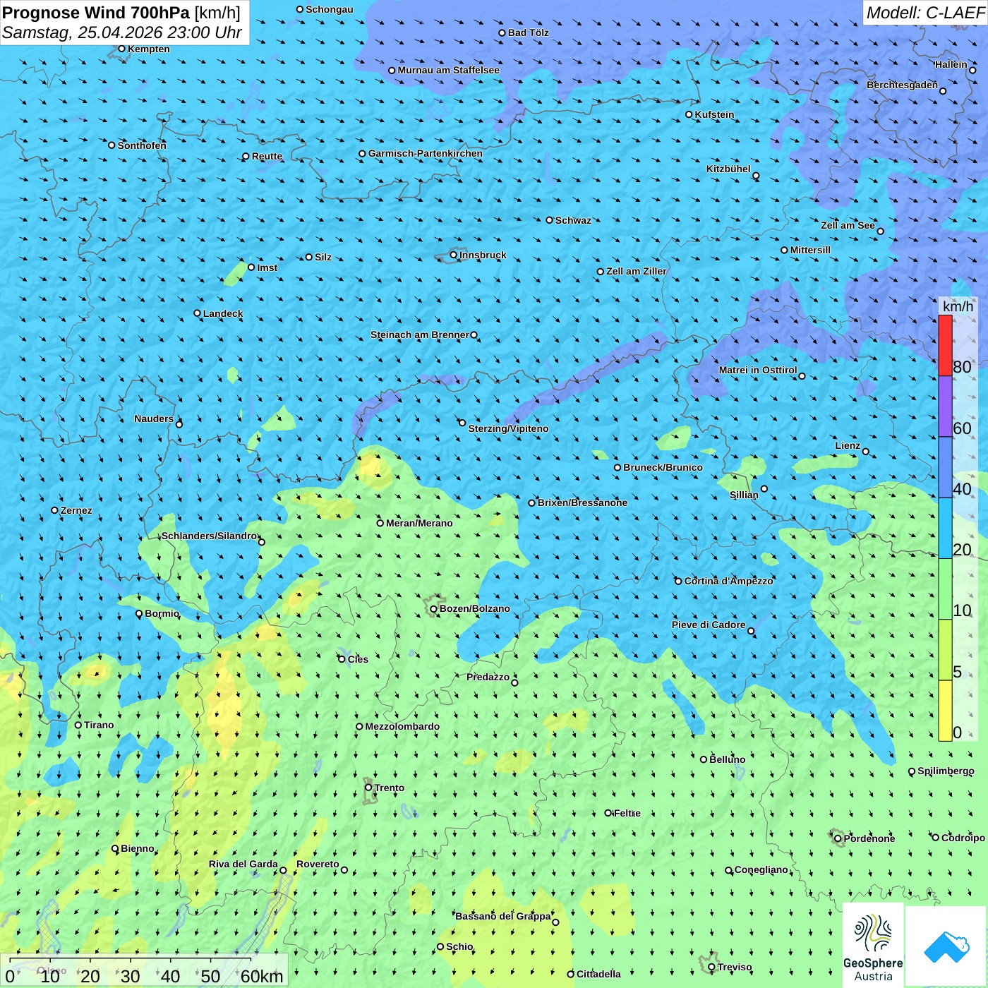The width and height of the screenshot is (988, 988).
Task: Click the Hallein location dot
Action: [x=972, y=71]
